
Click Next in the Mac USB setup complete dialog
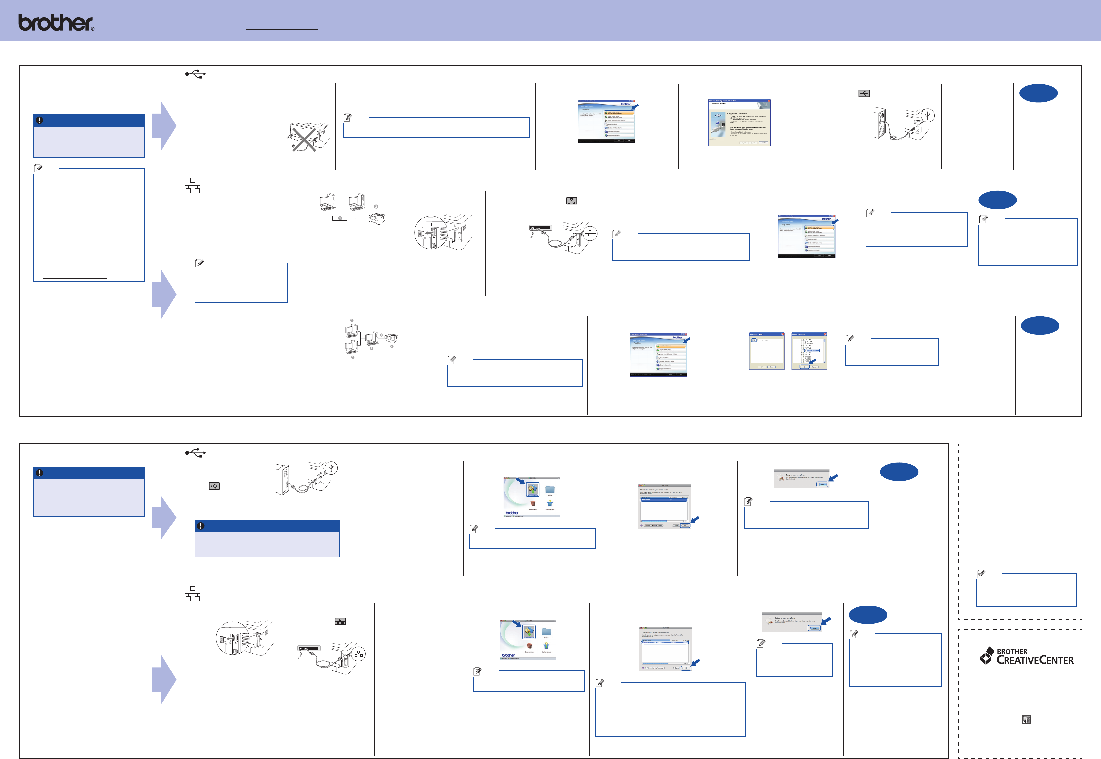pyautogui.click(x=822, y=484)
